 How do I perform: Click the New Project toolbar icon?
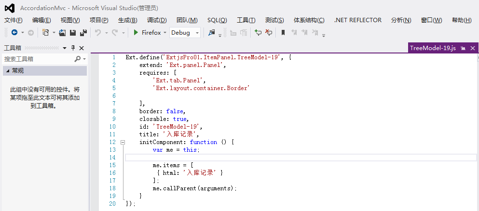pos(45,33)
